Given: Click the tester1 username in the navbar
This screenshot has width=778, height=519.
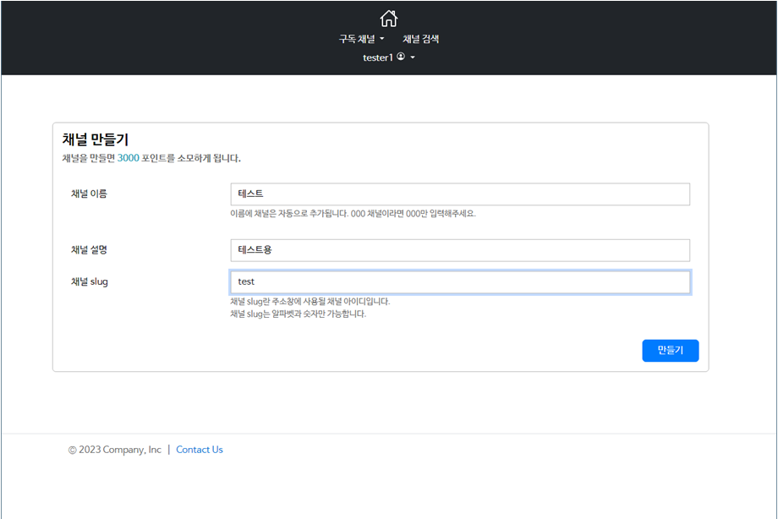Looking at the screenshot, I should click(x=378, y=57).
